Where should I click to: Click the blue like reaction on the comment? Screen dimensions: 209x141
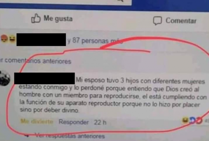pos(192,120)
